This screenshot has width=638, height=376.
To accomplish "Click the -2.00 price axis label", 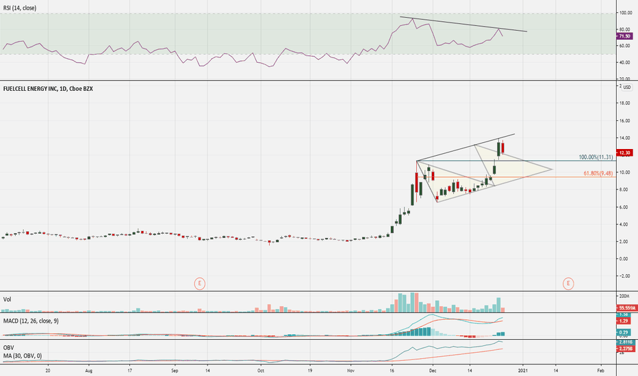I will (x=624, y=276).
